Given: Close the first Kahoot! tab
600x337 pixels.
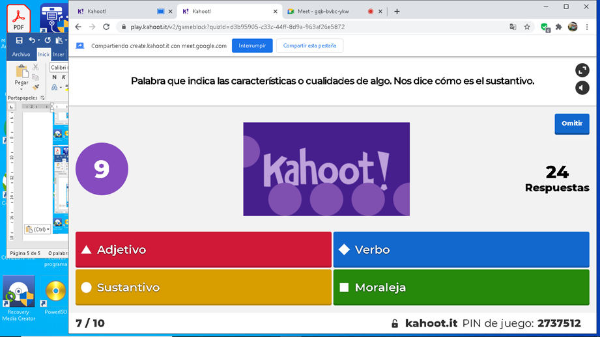Looking at the screenshot, I should pos(170,12).
